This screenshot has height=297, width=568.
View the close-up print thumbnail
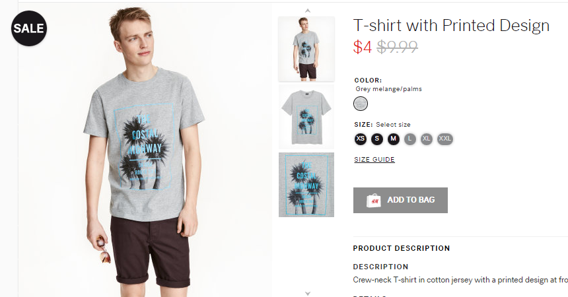tap(306, 185)
